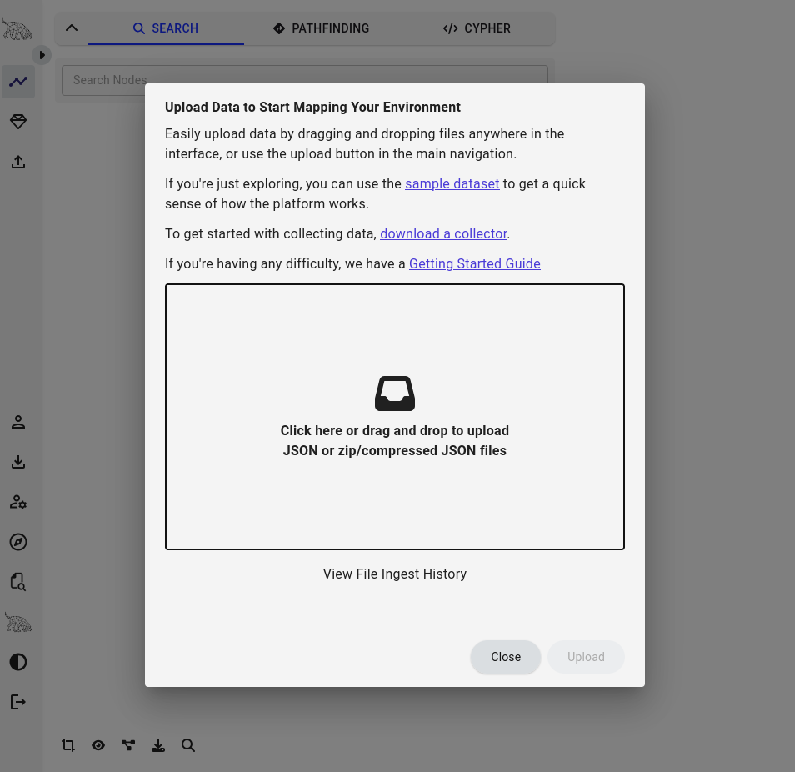Screen dimensions: 795x772
Task: Click the logout icon in sidebar
Action: click(x=18, y=702)
